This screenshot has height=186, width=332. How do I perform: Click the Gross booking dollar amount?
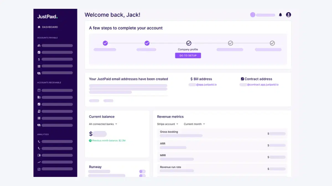[276, 134]
